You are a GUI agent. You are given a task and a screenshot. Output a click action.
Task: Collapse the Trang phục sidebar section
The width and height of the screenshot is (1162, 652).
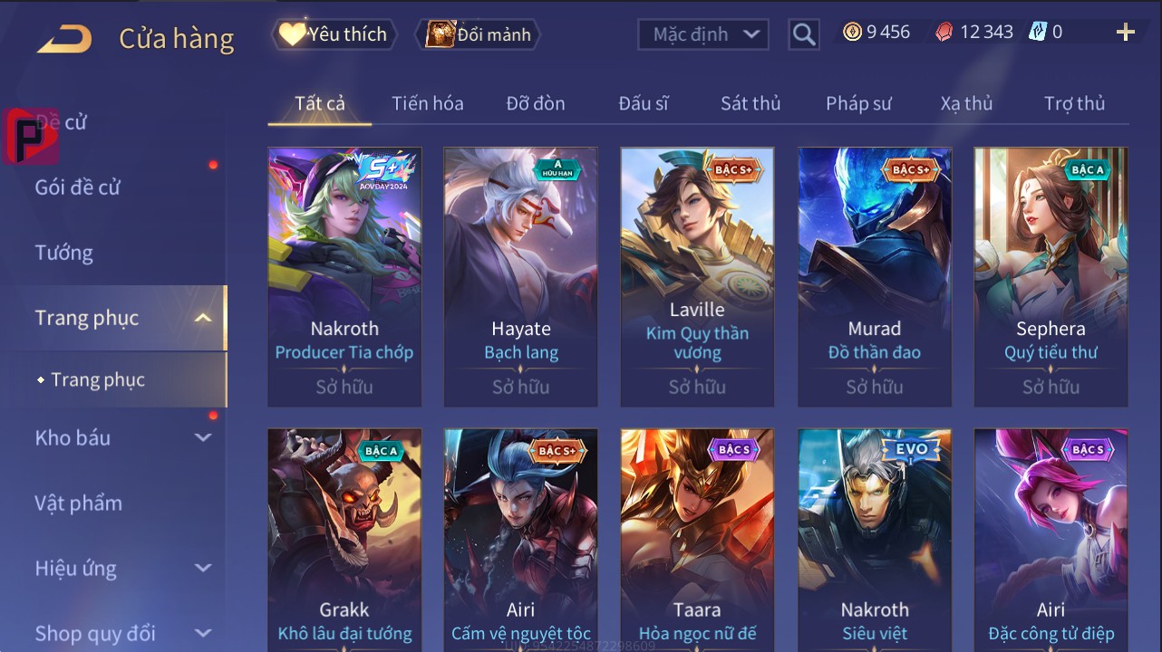click(x=203, y=318)
